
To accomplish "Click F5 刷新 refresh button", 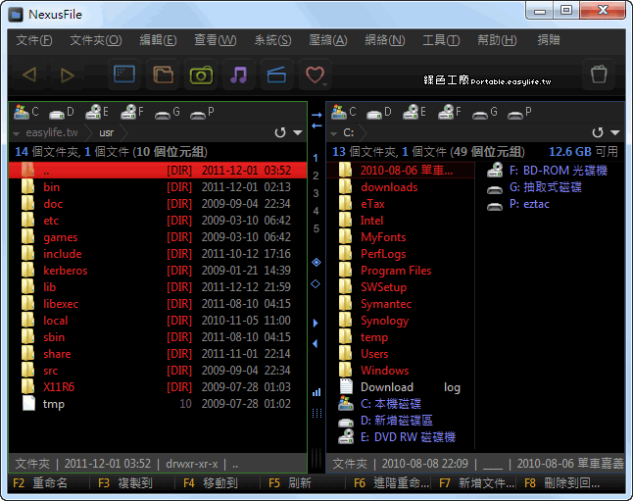I will (290, 483).
